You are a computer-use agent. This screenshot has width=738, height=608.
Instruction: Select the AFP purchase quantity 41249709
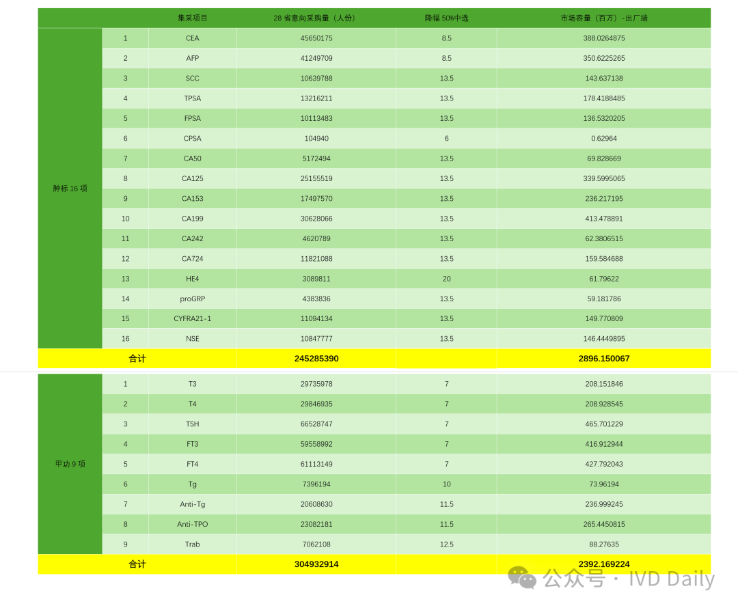pyautogui.click(x=316, y=58)
